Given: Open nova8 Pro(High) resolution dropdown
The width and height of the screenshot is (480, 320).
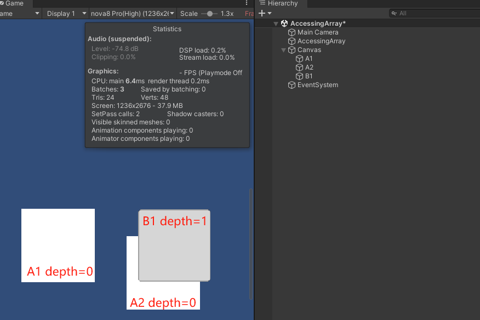Looking at the screenshot, I should click(x=132, y=14).
